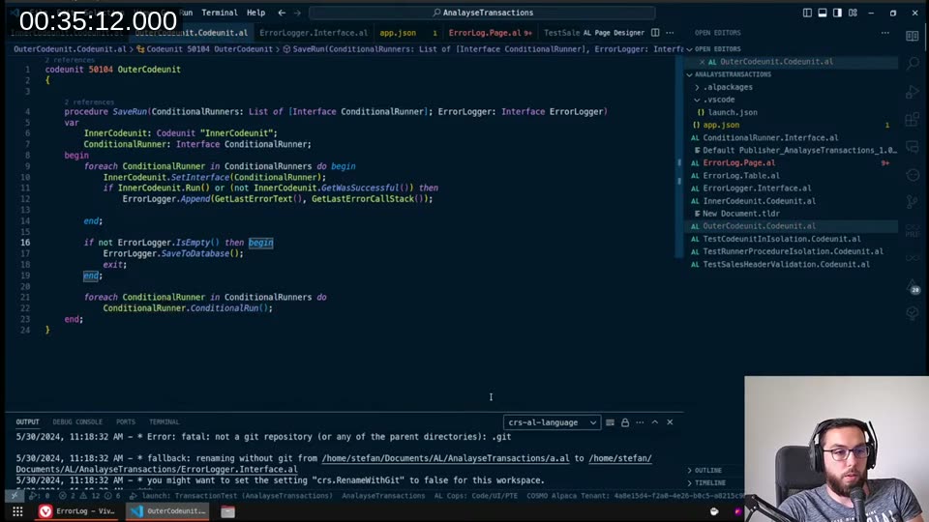Expand the .alpackages folder

[697, 87]
